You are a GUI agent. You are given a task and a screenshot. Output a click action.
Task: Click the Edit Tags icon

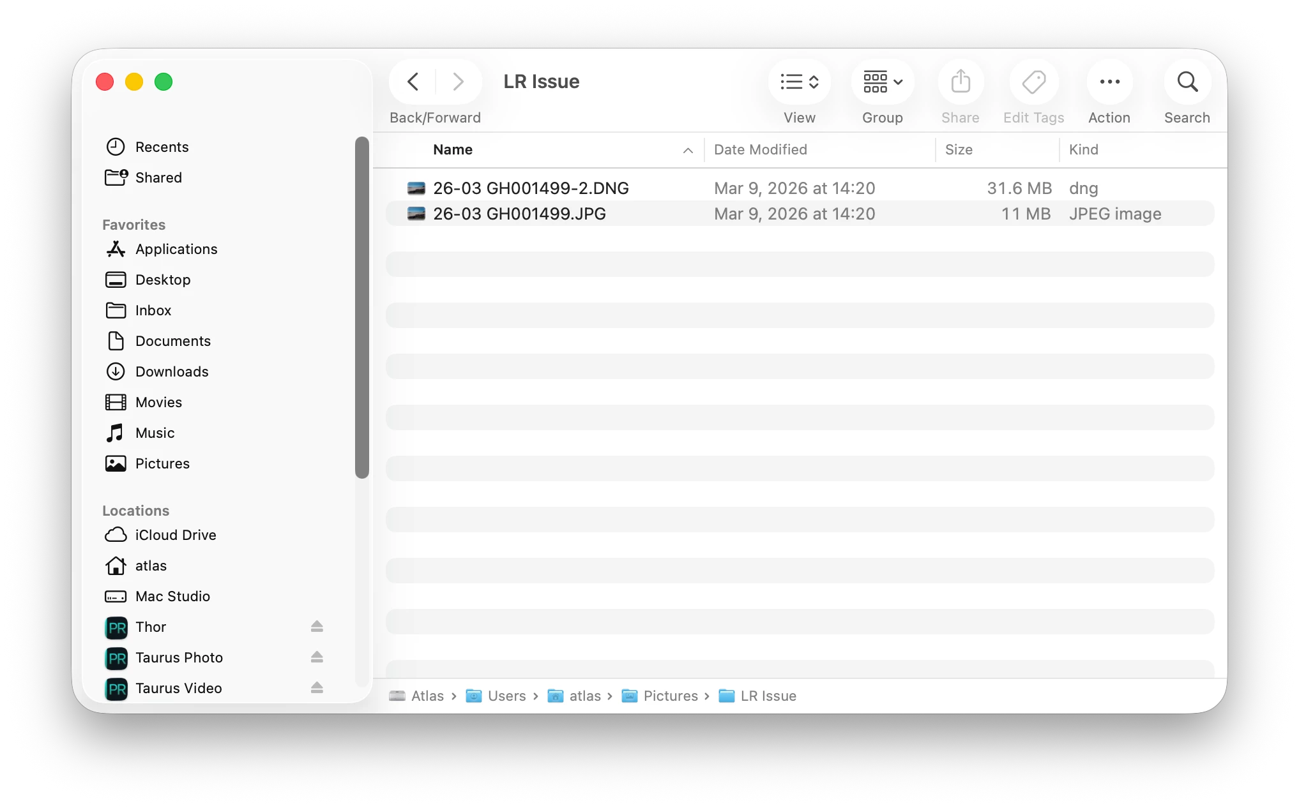1033,82
